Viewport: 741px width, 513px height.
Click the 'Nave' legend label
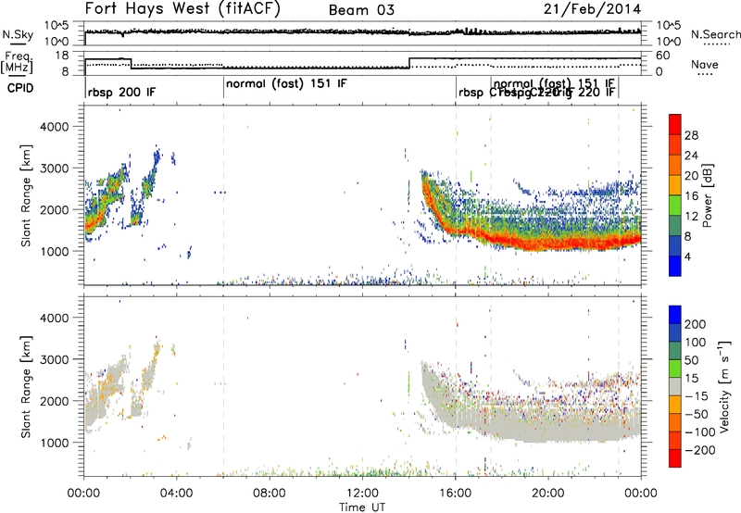(705, 64)
